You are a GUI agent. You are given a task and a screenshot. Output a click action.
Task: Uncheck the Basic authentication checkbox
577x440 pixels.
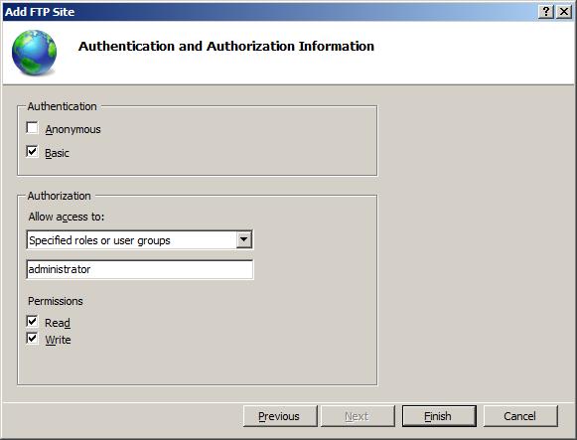[32, 151]
